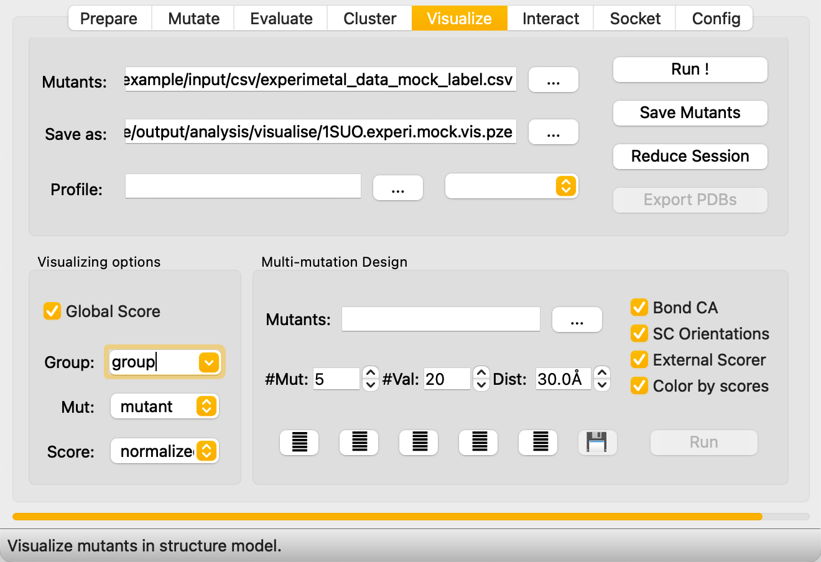Open the empty Profile format dropdown

click(512, 186)
